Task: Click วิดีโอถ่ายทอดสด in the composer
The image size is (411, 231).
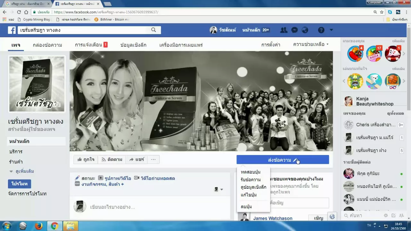Action: [154, 178]
